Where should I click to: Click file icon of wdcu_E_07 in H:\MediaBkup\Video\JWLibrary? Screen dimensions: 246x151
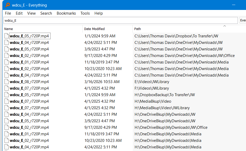(7, 108)
